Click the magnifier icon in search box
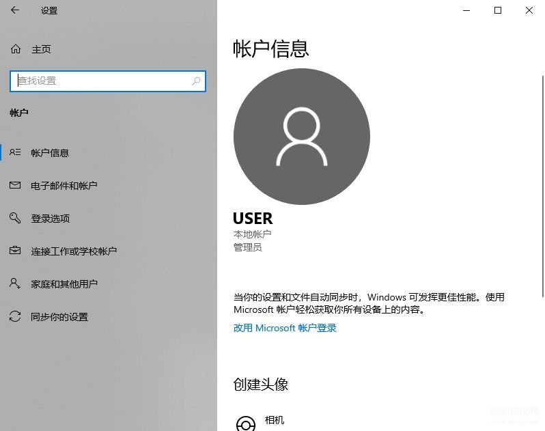545x431 pixels. pyautogui.click(x=196, y=81)
